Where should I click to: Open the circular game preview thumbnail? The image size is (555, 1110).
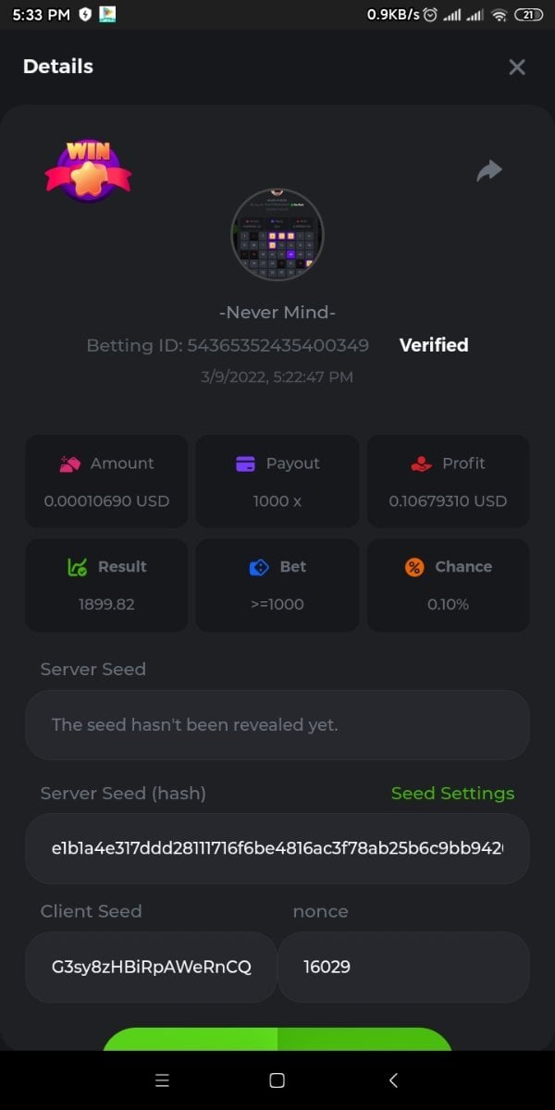click(277, 235)
